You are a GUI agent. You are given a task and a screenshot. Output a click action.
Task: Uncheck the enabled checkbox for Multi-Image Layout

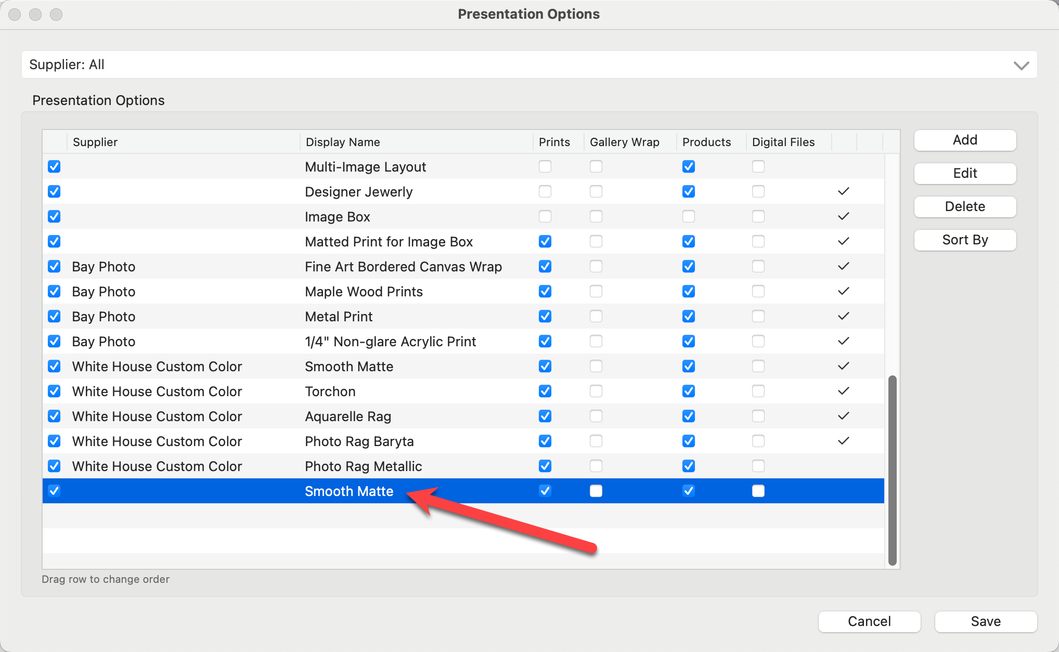coord(54,166)
